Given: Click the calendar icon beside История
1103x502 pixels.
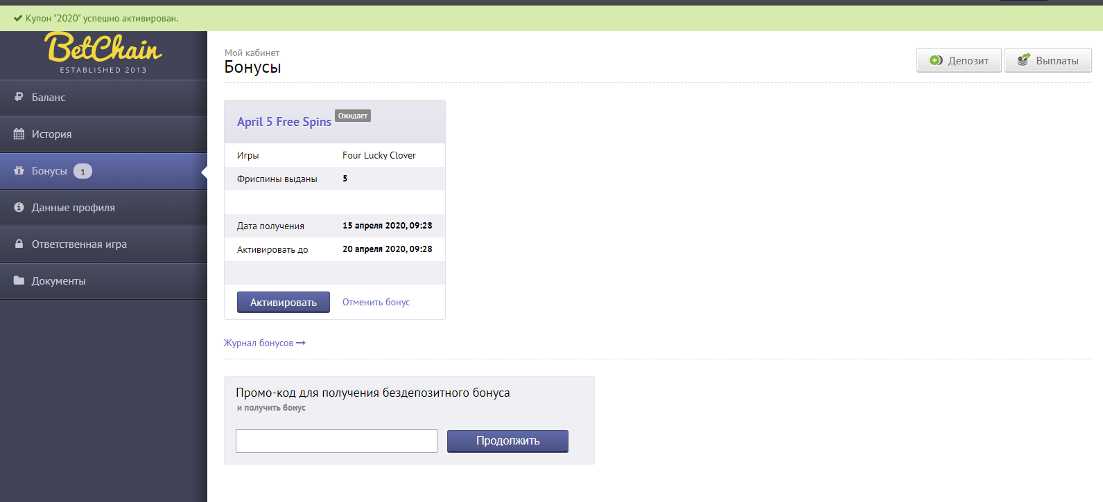Looking at the screenshot, I should click(19, 134).
